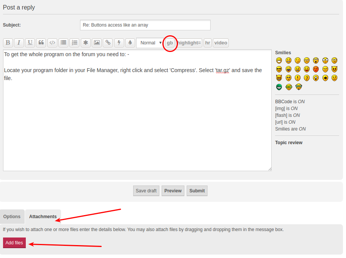Screen dimensions: 346x258
Task: Click the Save draft button
Action: click(146, 191)
